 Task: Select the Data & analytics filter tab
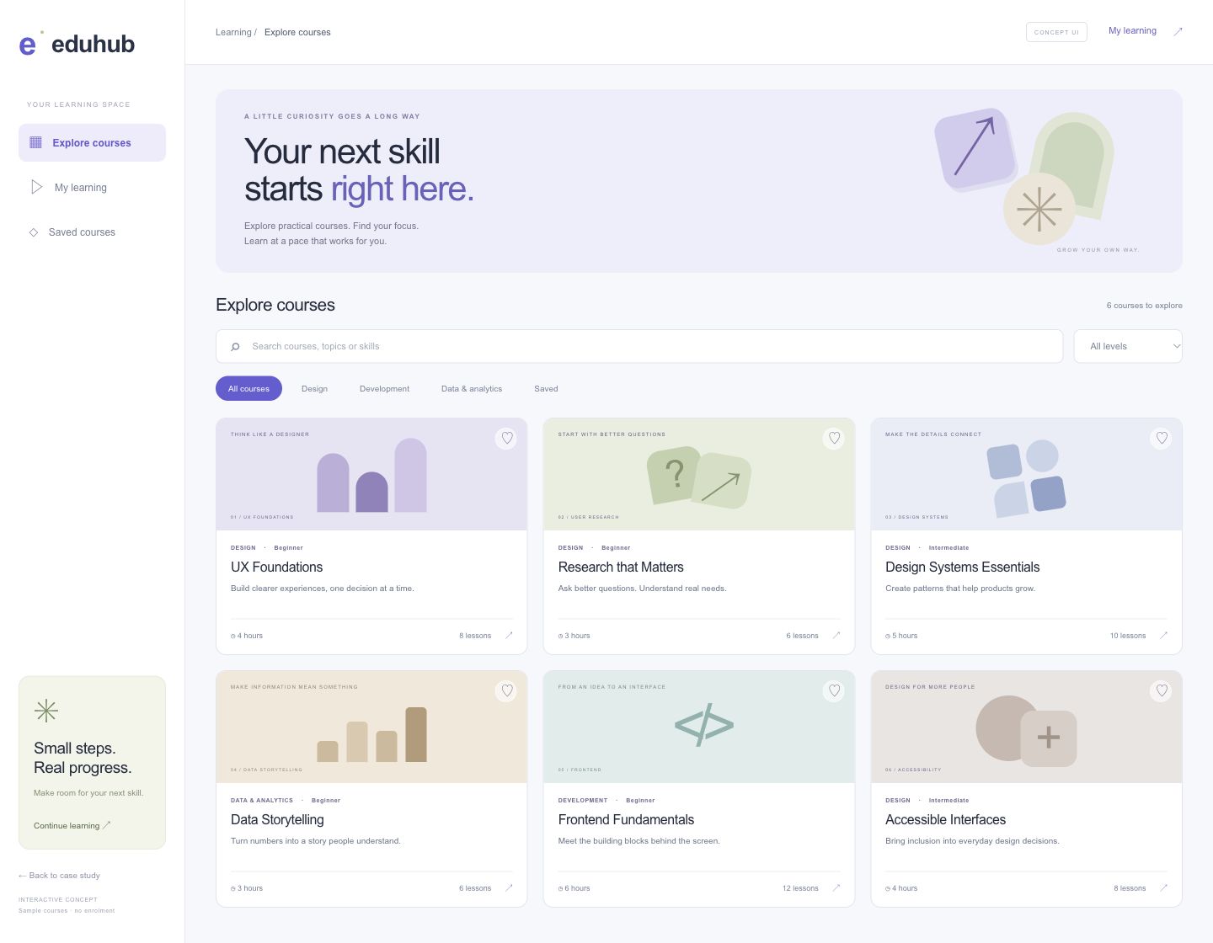tap(472, 389)
